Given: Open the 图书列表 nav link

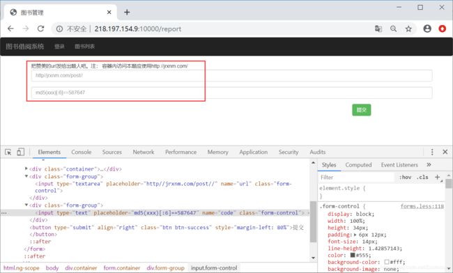Looking at the screenshot, I should coord(84,47).
